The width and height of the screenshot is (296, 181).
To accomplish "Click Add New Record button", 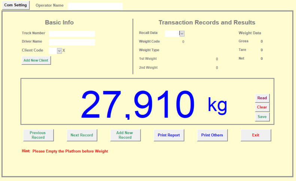I will (x=125, y=135).
